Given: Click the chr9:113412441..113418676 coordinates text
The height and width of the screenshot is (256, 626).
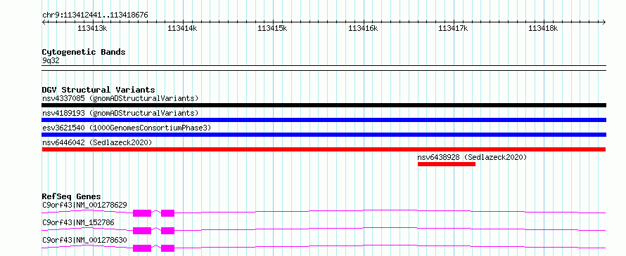Looking at the screenshot, I should (95, 15).
